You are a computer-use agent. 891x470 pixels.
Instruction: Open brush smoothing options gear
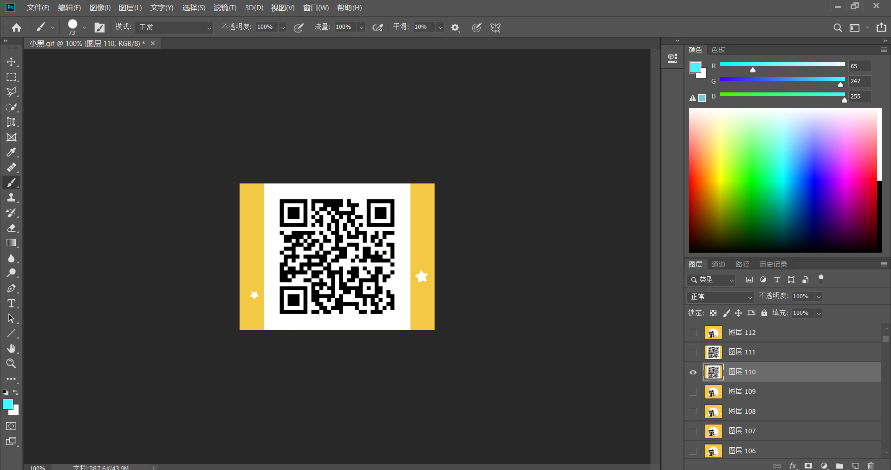tap(455, 28)
